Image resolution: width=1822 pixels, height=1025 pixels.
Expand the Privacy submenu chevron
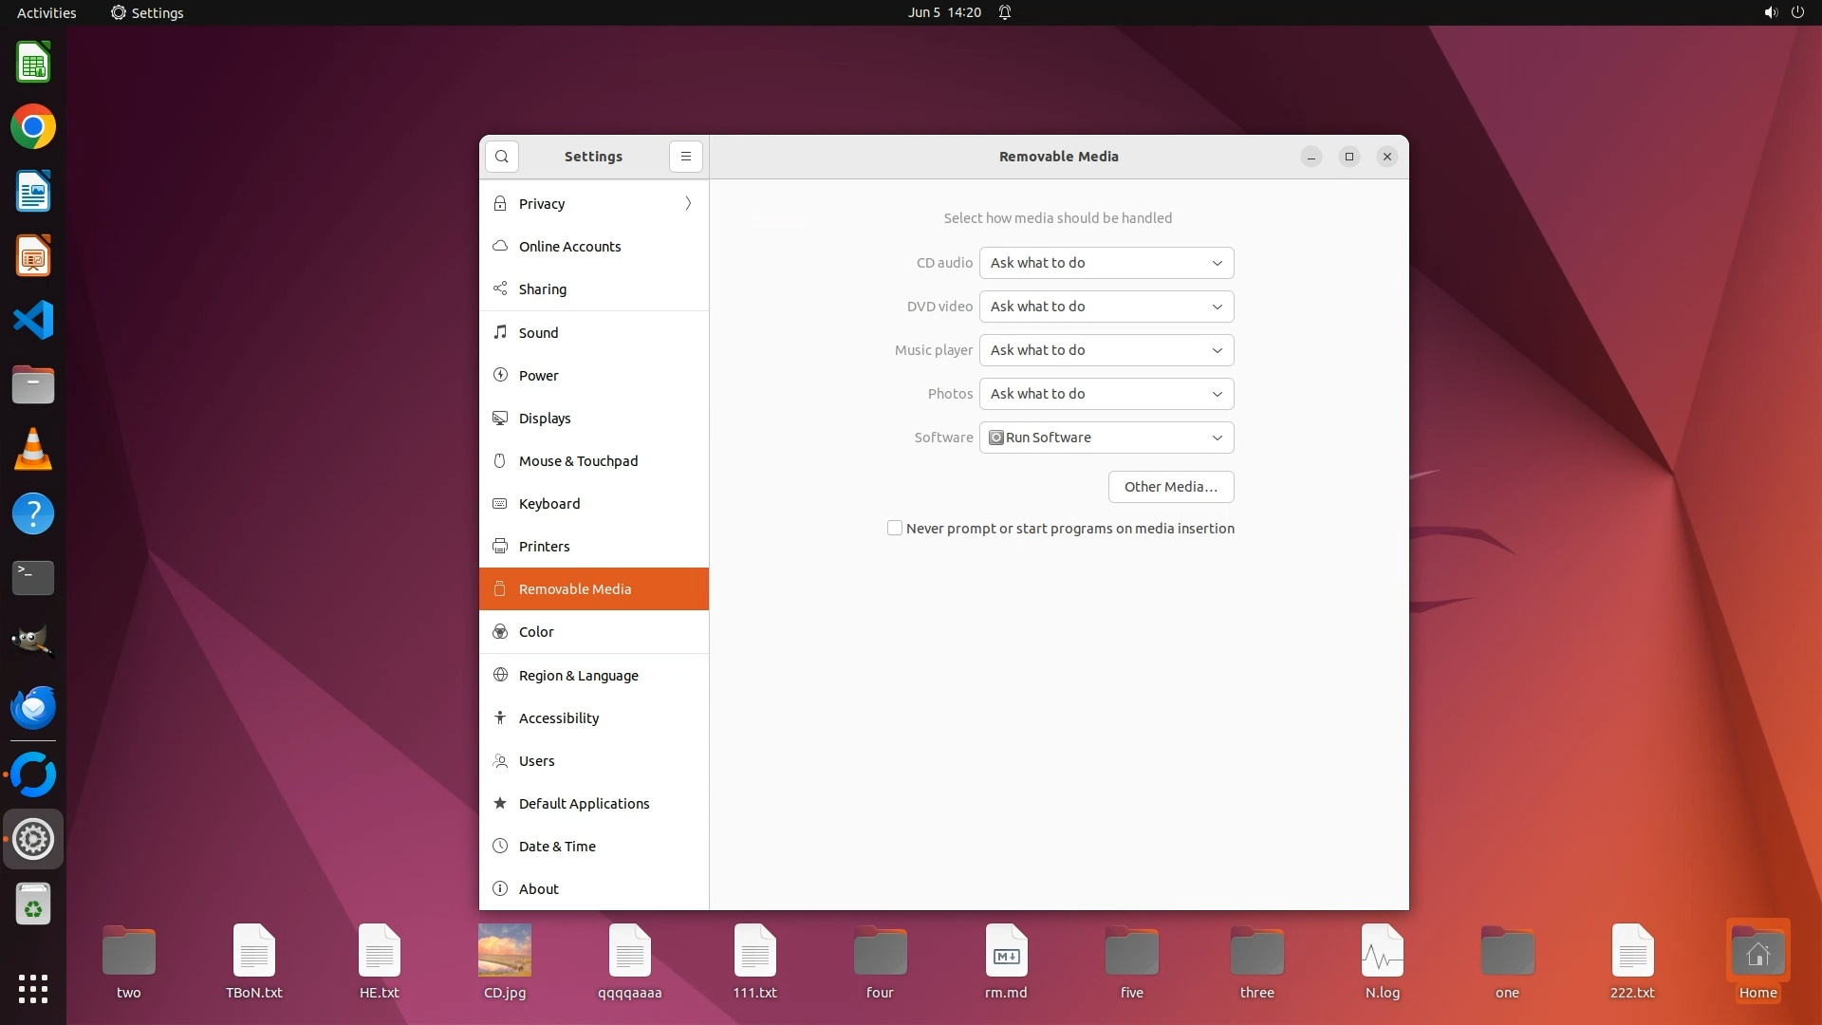688,203
